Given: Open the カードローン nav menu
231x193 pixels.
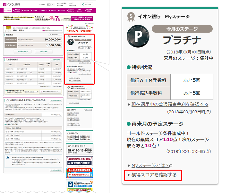Looking at the screenshot, I should click(71, 10).
